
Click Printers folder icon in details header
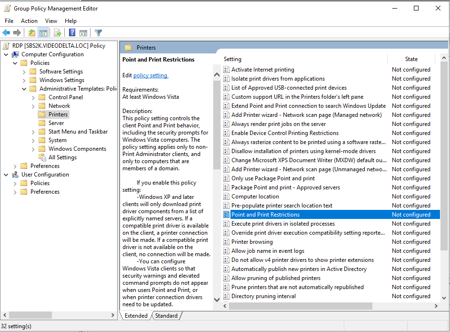tap(128, 47)
